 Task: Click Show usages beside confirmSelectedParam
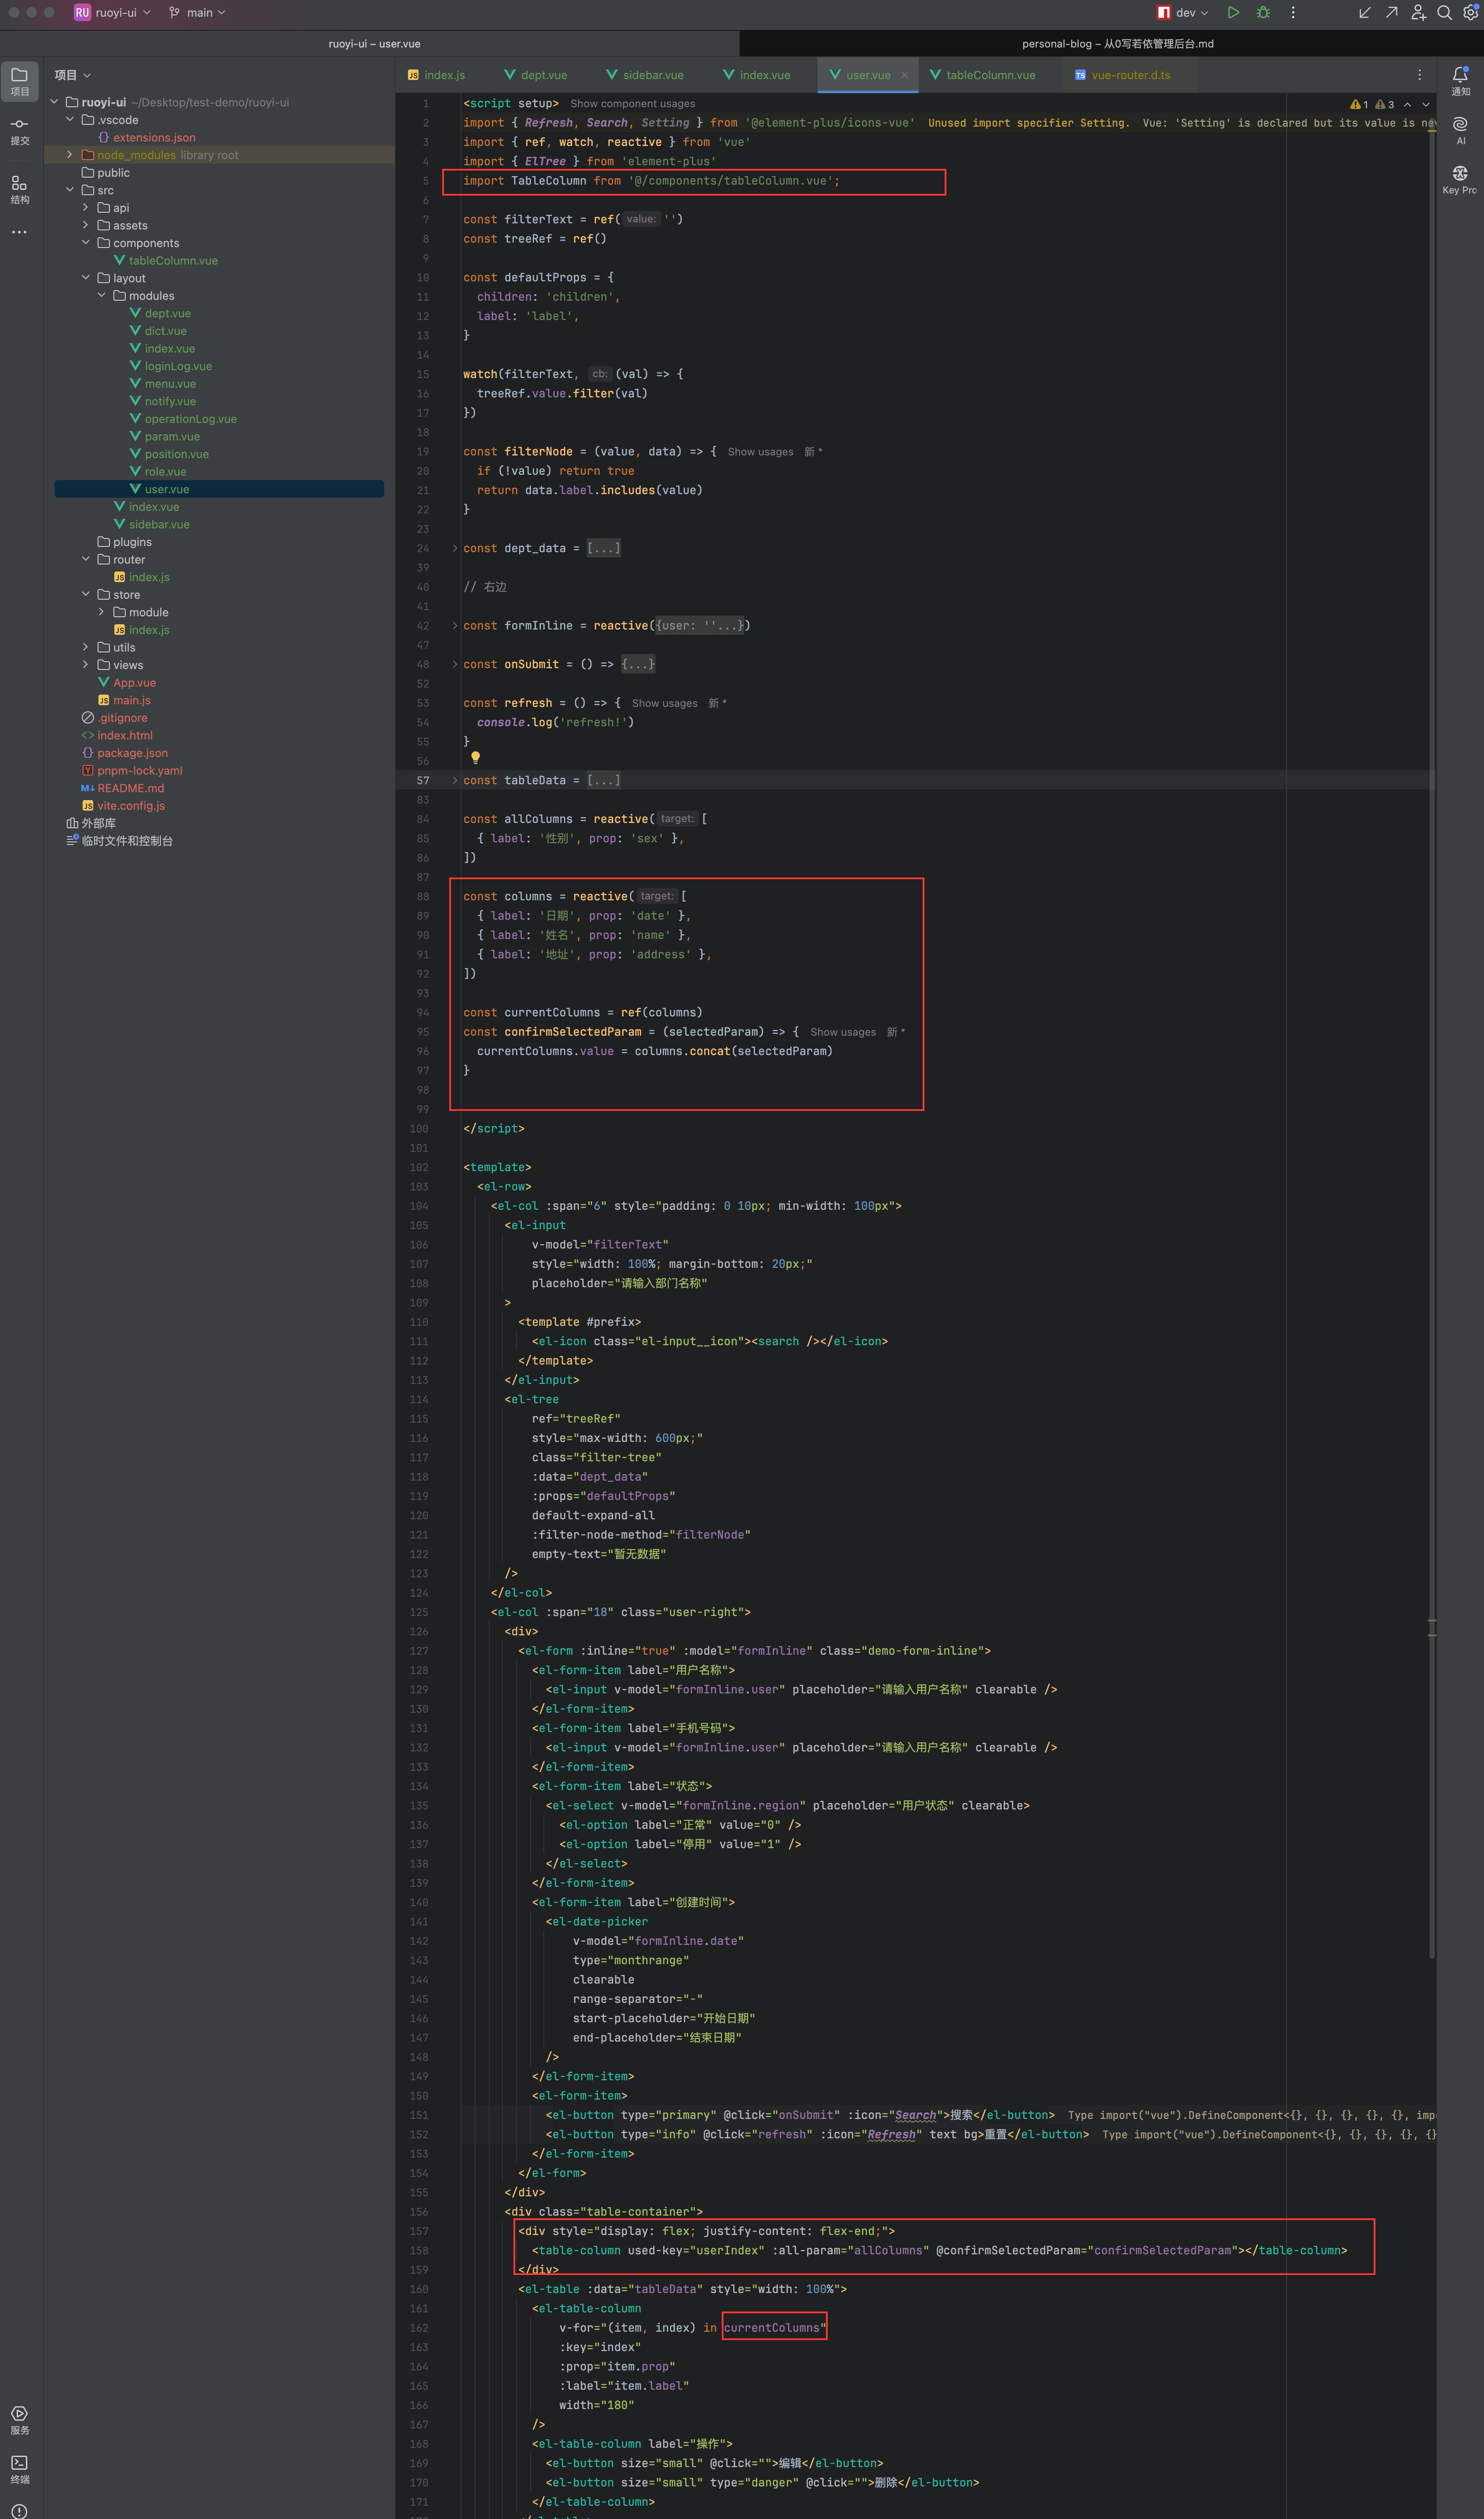[843, 1033]
